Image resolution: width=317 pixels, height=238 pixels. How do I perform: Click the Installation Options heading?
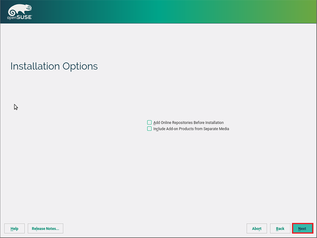[54, 66]
